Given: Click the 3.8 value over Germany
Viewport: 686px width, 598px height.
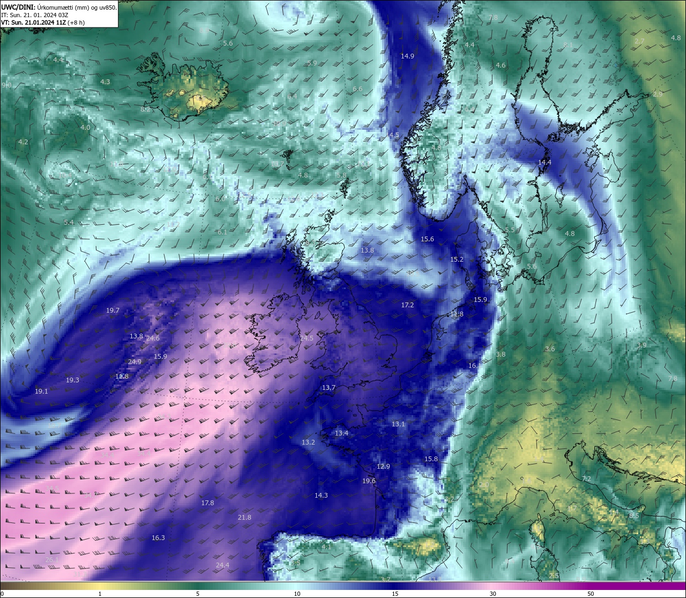Looking at the screenshot, I should click(x=501, y=355).
